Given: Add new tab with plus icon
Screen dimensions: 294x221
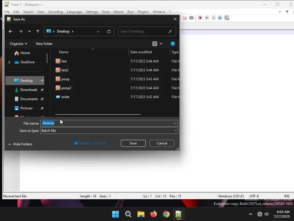Looking at the screenshot, I should click(x=280, y=12).
